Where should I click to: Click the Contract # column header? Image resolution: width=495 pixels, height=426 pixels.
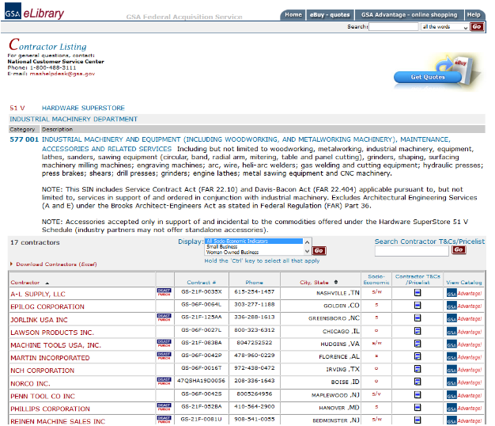(202, 283)
